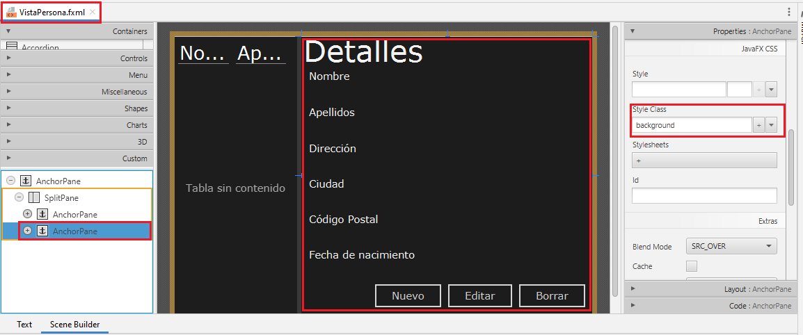Select the Código Postal label
Image resolution: width=803 pixels, height=335 pixels.
click(x=343, y=220)
